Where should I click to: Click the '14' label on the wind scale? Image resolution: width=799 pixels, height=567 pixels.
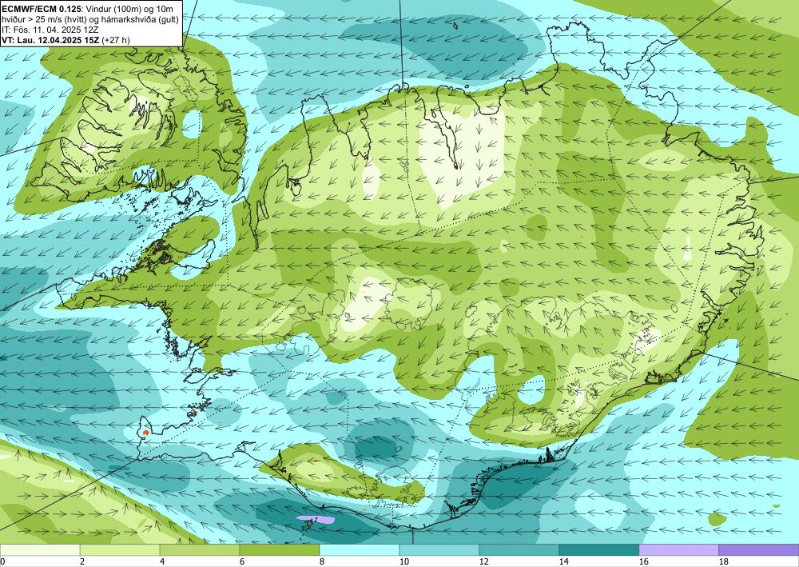click(x=564, y=561)
